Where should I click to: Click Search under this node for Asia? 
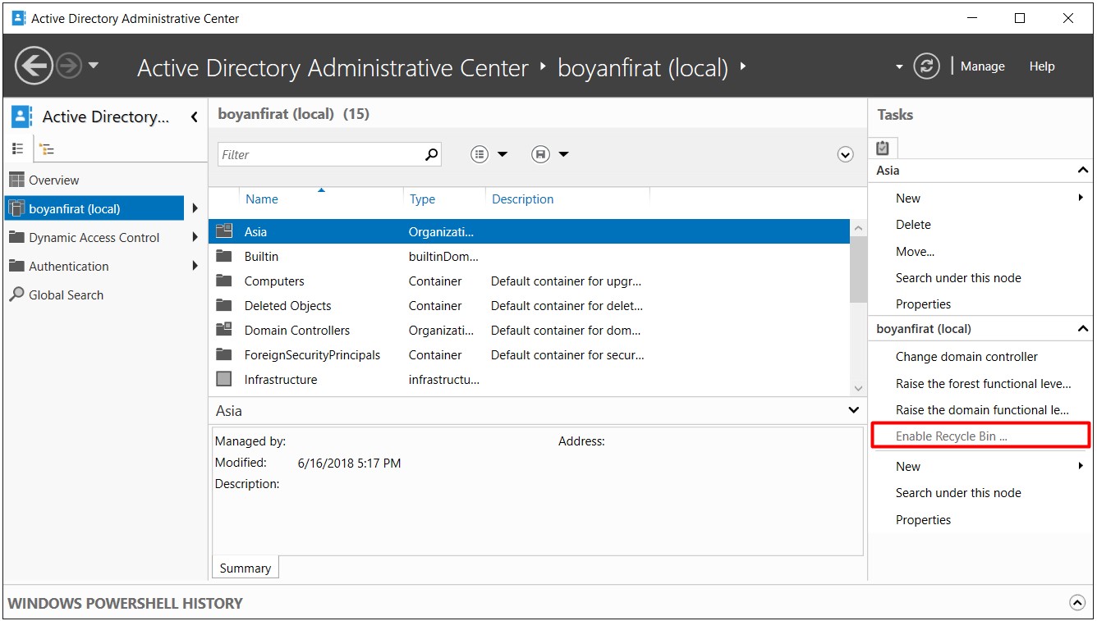point(958,278)
